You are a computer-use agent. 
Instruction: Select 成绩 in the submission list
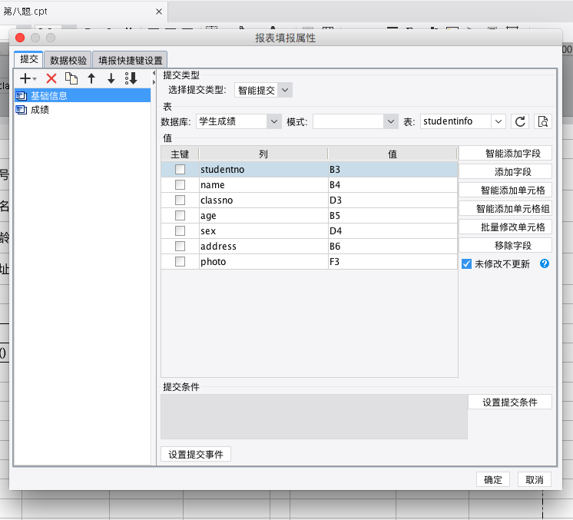pyautogui.click(x=40, y=110)
